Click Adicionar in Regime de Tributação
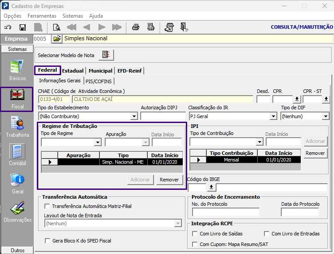Viewport: 334px width, 254px height. 140,180
